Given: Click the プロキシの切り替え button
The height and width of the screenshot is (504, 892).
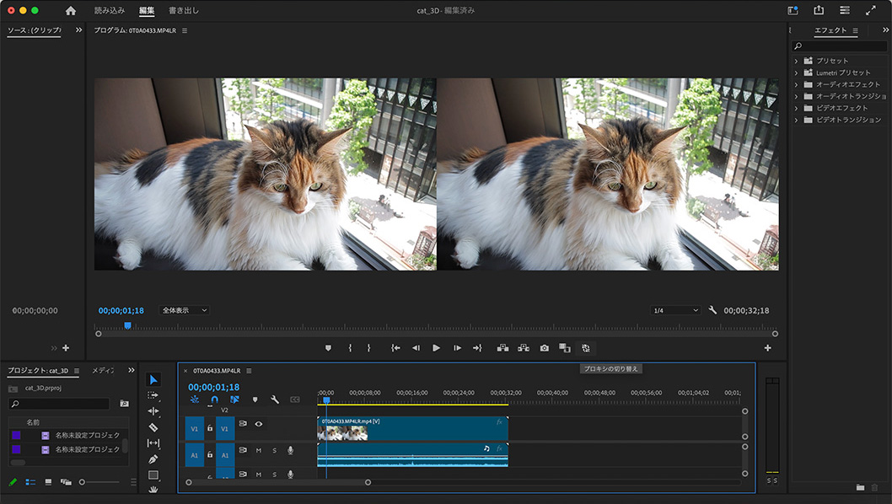Looking at the screenshot, I should (x=611, y=368).
